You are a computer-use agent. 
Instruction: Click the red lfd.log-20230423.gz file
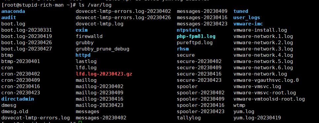point(104,74)
